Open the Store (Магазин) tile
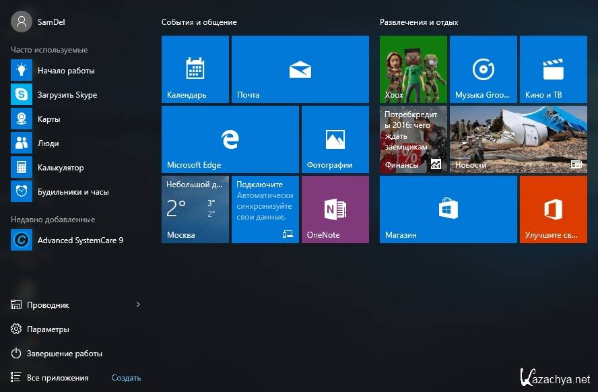 tap(448, 209)
